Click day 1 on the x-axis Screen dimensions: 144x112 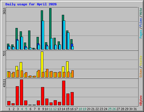point(9,109)
